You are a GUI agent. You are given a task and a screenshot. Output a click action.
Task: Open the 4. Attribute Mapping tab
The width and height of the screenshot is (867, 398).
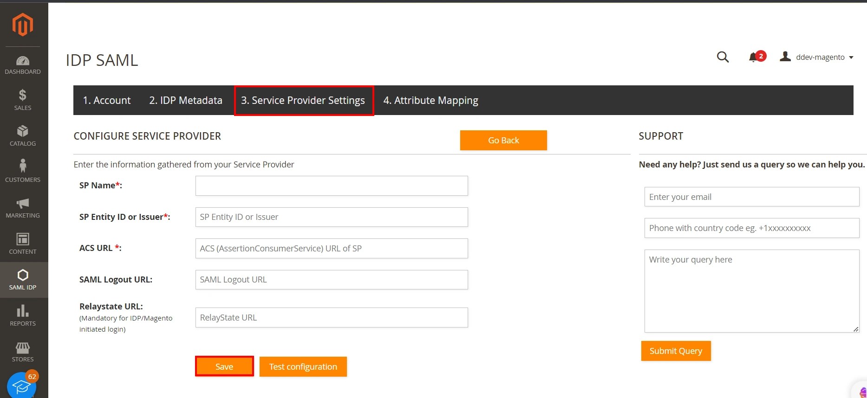(x=430, y=100)
